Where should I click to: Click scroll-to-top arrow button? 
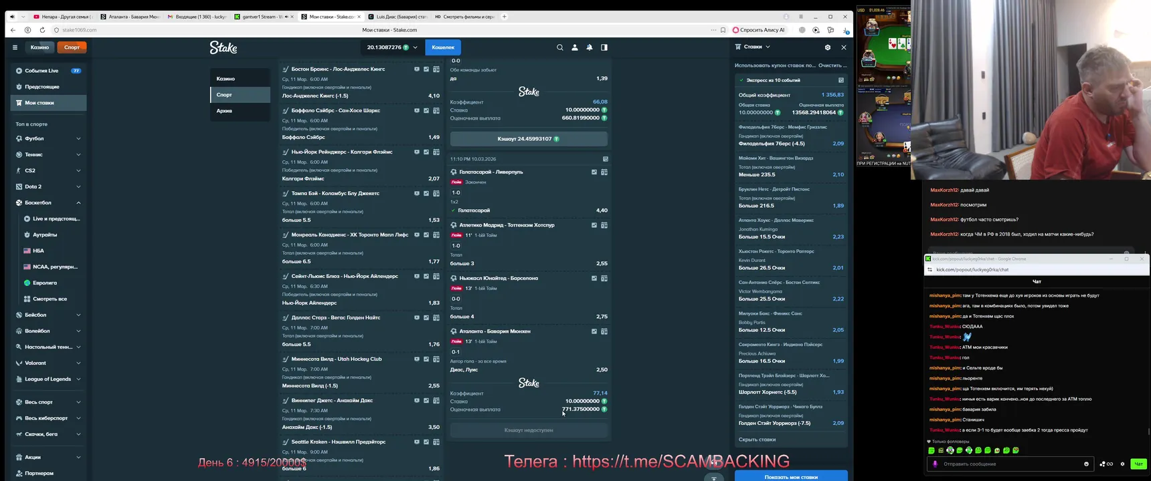coord(714,478)
